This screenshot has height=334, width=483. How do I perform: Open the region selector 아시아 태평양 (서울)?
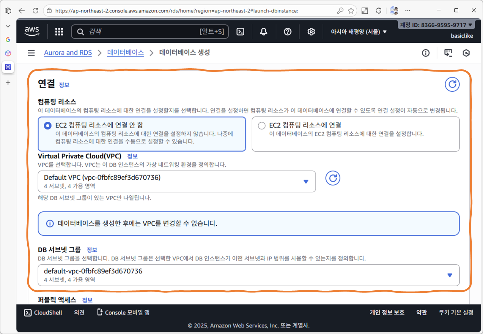point(359,31)
